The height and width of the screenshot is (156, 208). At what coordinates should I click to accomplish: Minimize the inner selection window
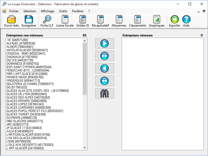(x=199, y=11)
